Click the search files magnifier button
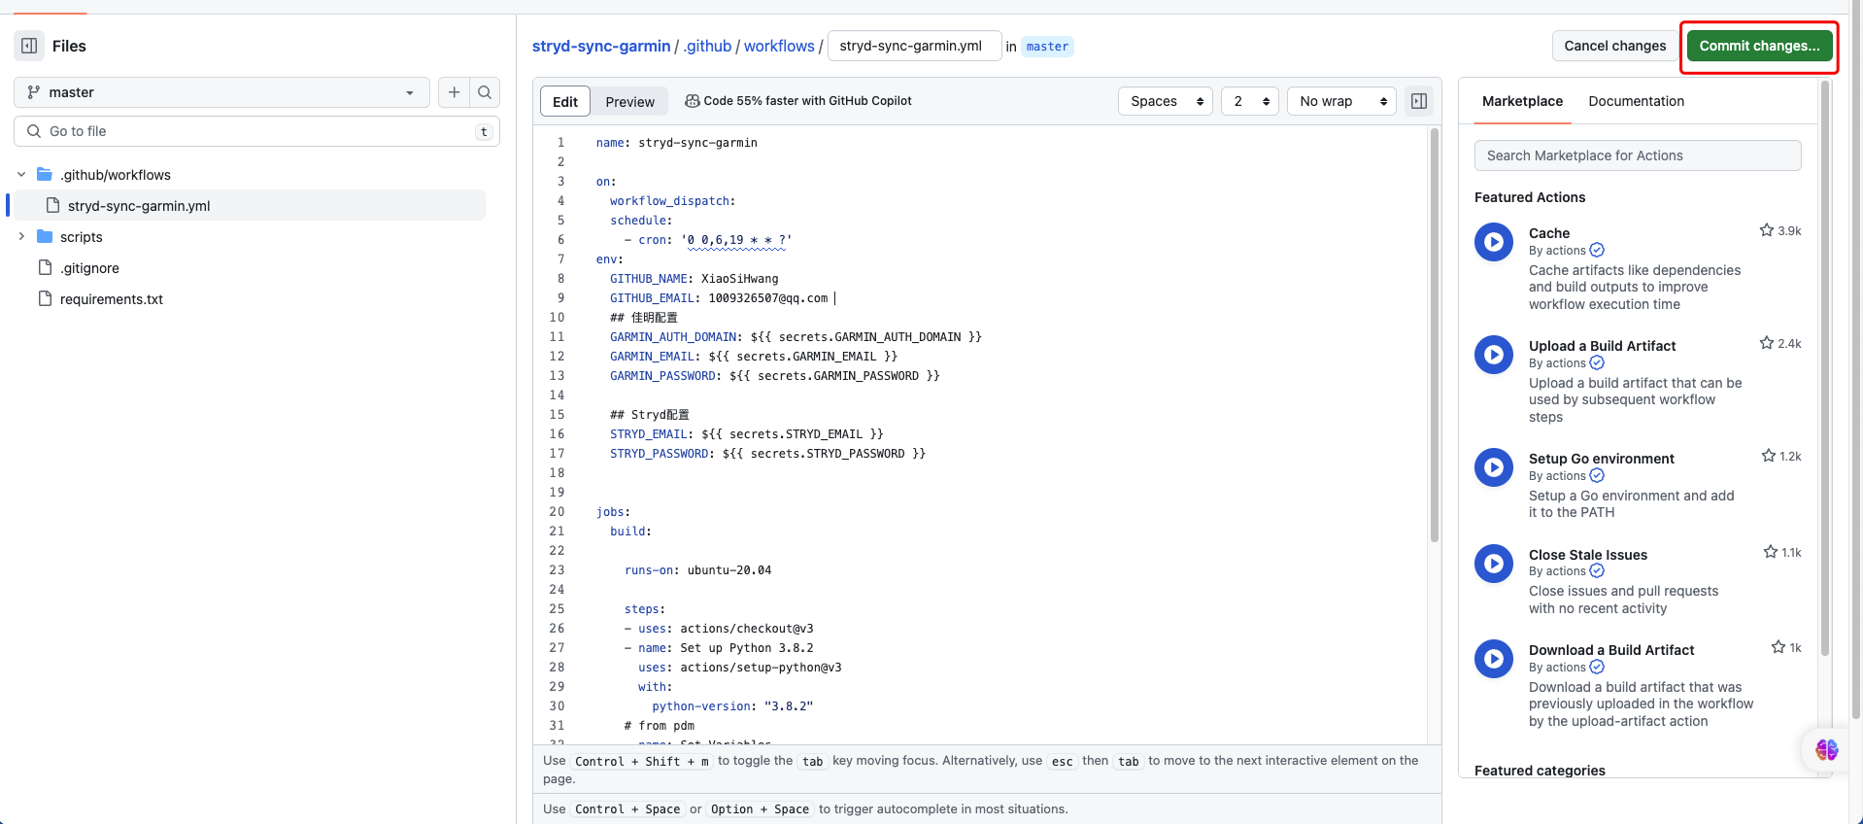1863x824 pixels. coord(485,92)
